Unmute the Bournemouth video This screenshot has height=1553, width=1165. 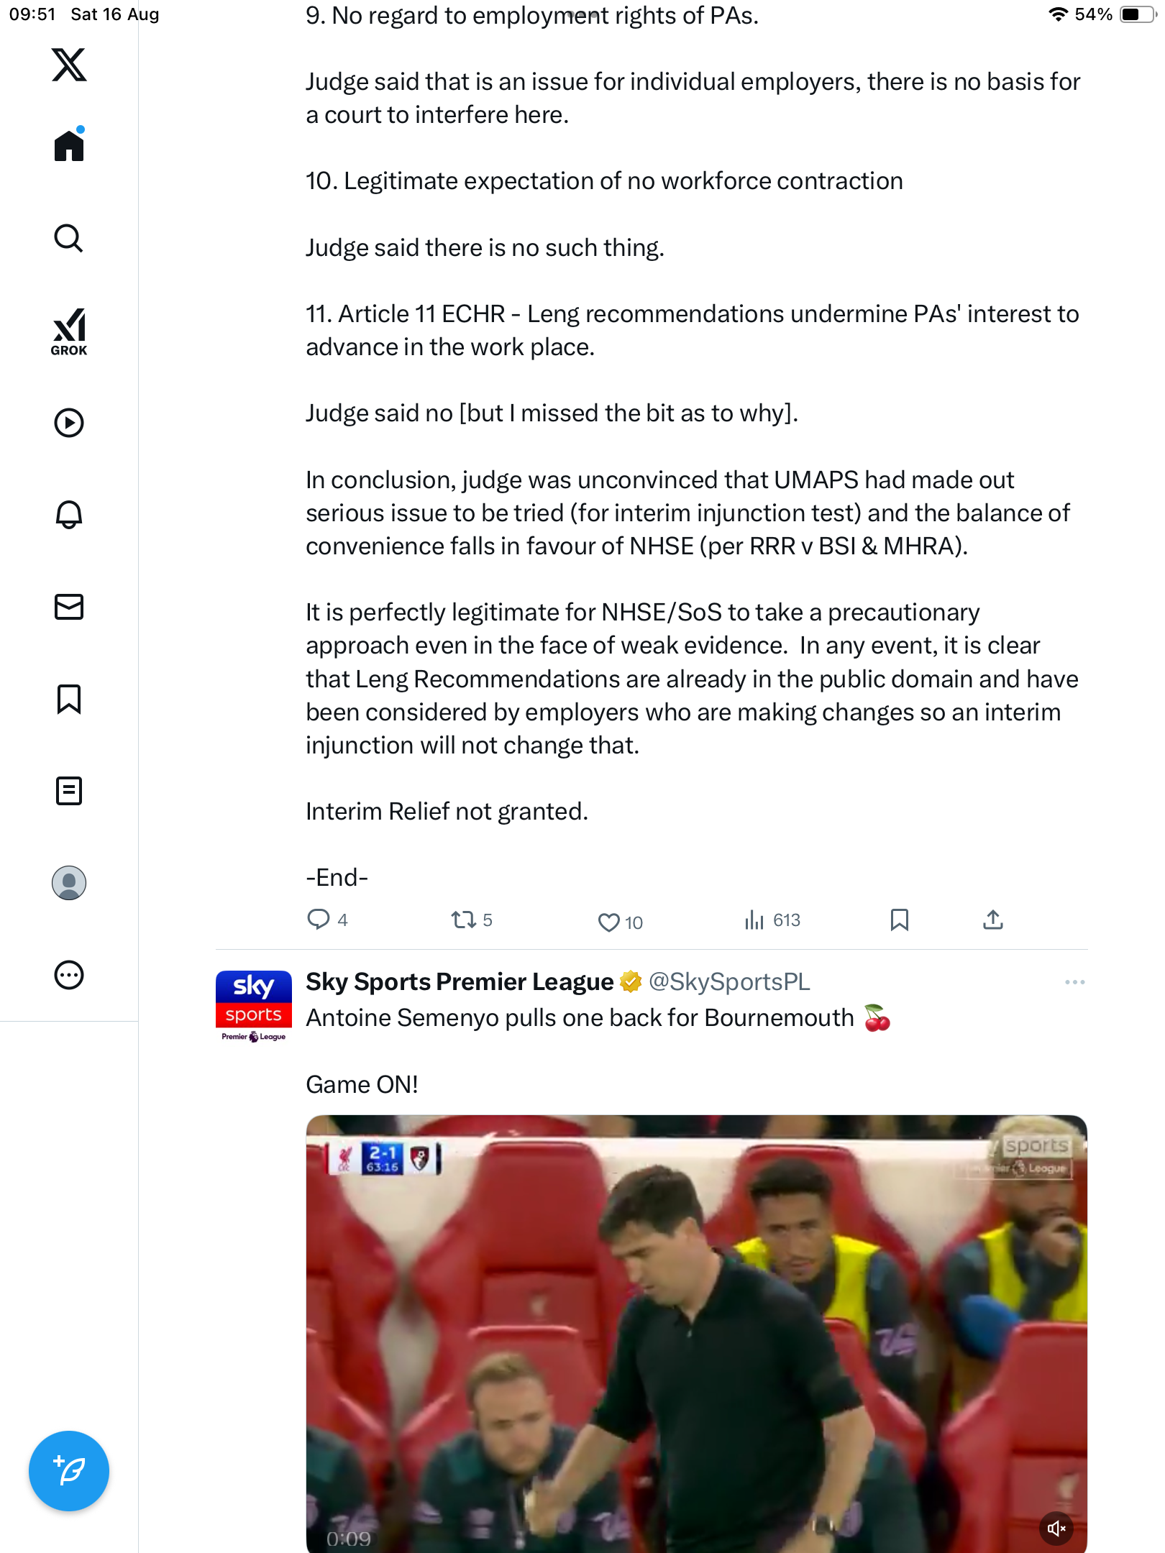point(1056,1529)
